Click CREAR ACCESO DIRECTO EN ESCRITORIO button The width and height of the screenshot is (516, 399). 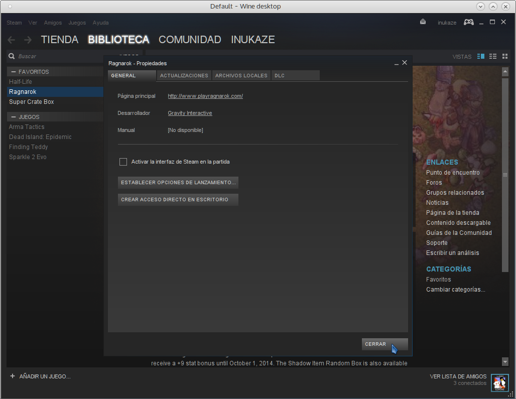178,200
